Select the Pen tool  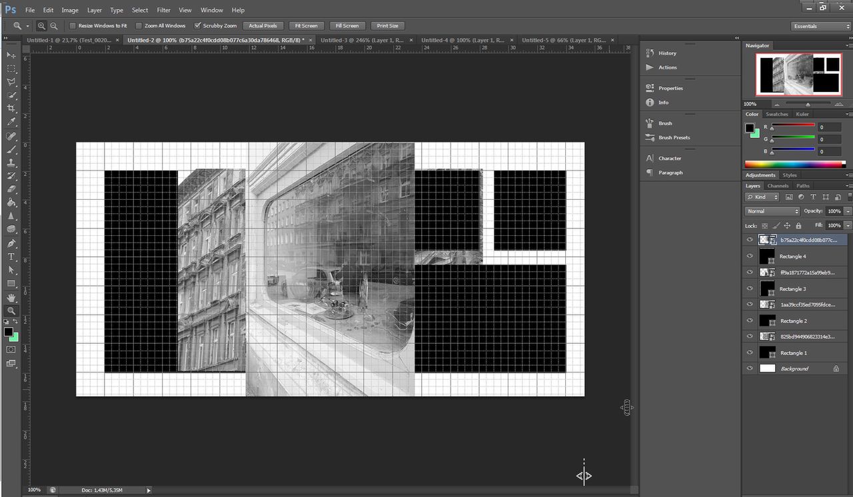click(11, 243)
